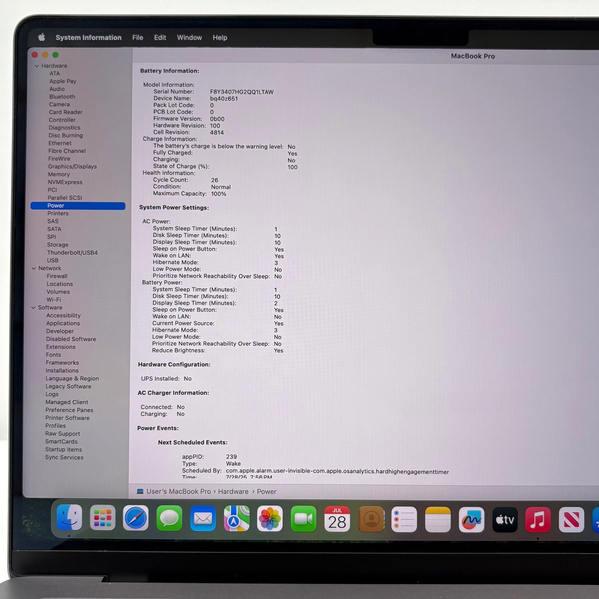Select Sync Services in the sidebar
The width and height of the screenshot is (599, 599).
(64, 457)
